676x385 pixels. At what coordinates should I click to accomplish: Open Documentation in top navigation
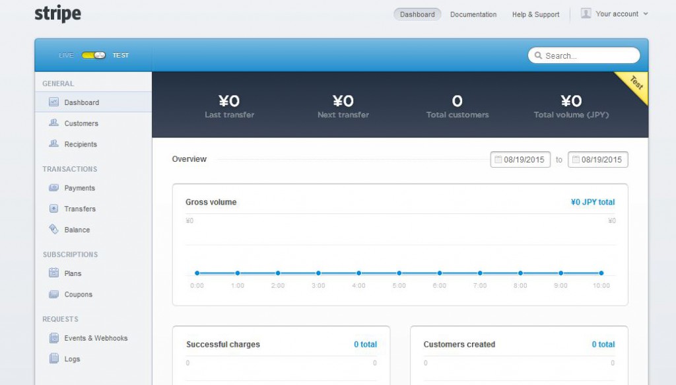[x=473, y=15]
